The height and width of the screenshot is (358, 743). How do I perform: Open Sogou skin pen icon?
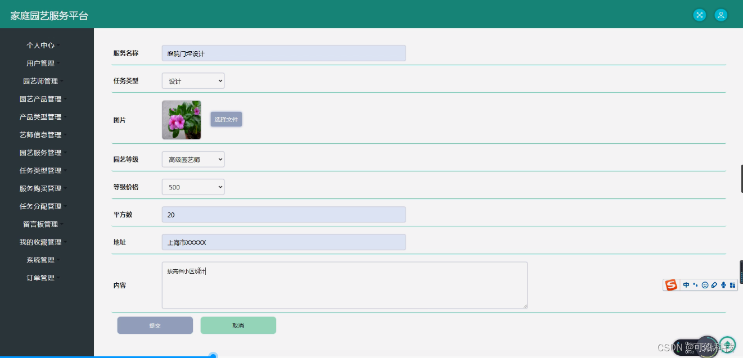(x=714, y=285)
